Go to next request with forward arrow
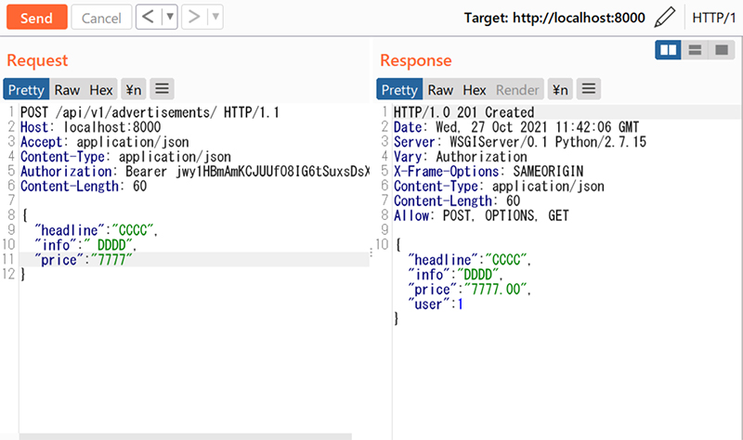Viewport: 743px width, 440px height. (x=194, y=18)
